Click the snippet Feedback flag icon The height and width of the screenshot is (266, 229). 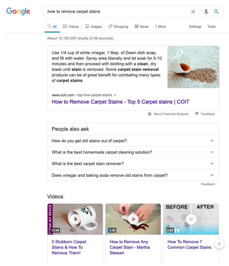197,113
